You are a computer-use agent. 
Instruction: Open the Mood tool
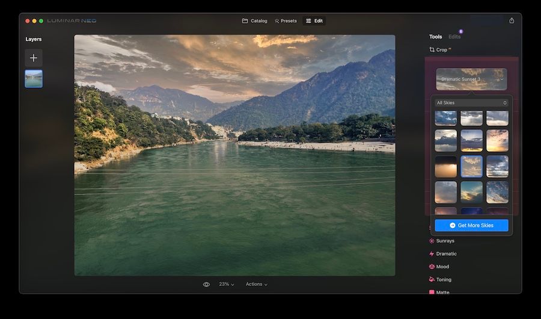point(442,267)
